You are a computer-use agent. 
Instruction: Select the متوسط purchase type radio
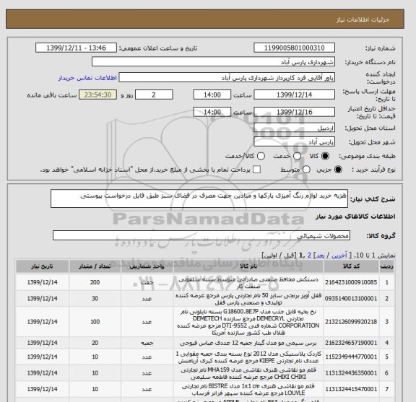pos(306,170)
